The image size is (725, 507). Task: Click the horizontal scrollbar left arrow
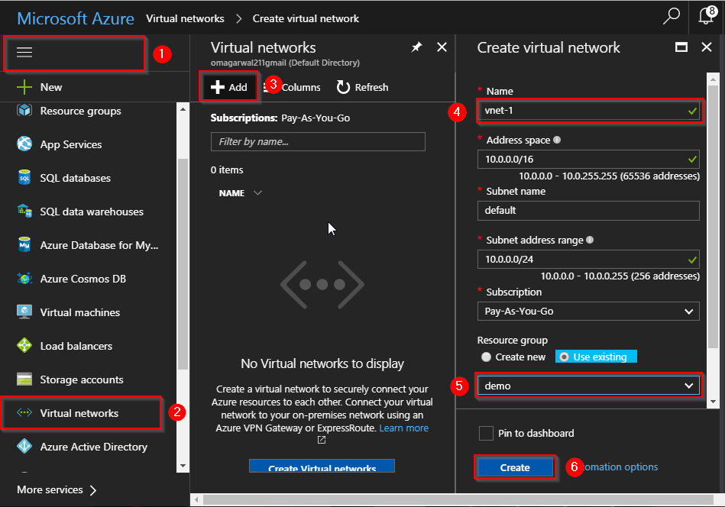[x=196, y=499]
